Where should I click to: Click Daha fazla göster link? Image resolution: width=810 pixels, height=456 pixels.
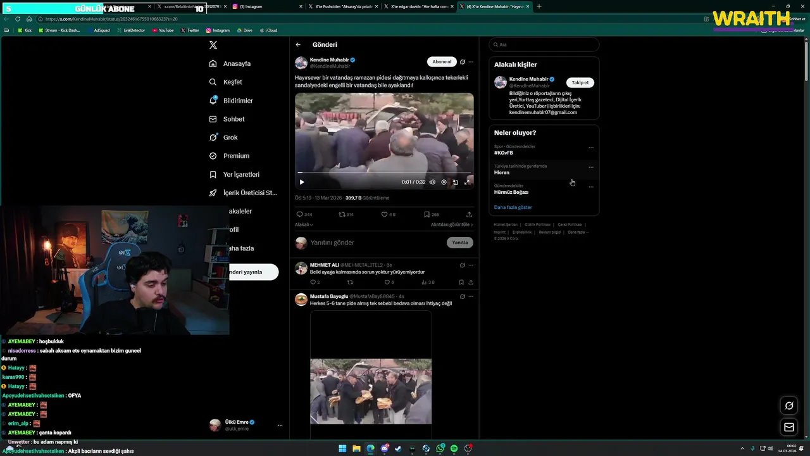(x=513, y=208)
